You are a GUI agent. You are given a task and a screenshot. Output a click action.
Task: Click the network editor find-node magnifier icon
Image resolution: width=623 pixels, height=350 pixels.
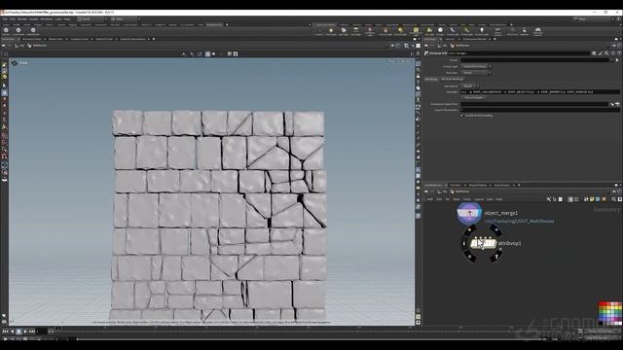coord(614,199)
